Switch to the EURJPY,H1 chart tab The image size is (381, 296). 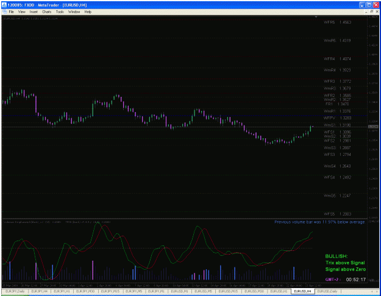click(62, 291)
